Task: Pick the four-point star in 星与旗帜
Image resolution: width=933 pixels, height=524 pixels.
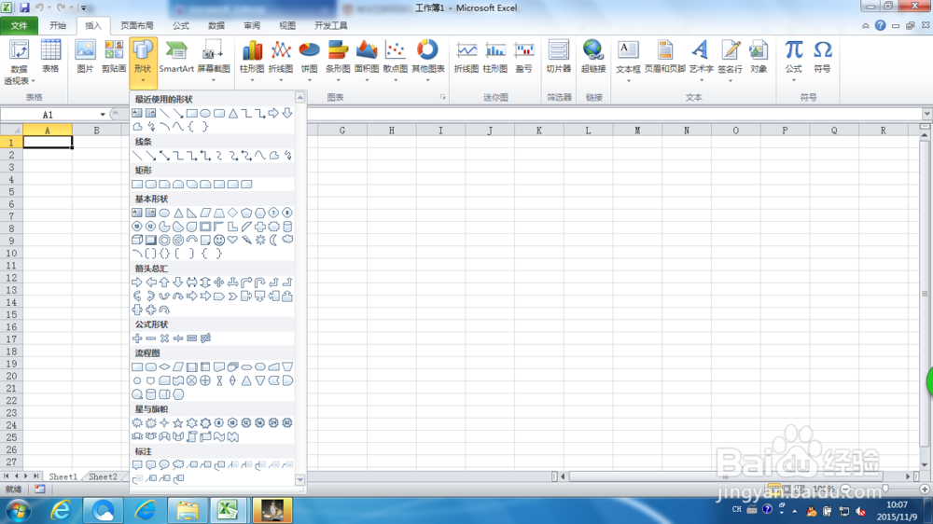Action: (164, 423)
